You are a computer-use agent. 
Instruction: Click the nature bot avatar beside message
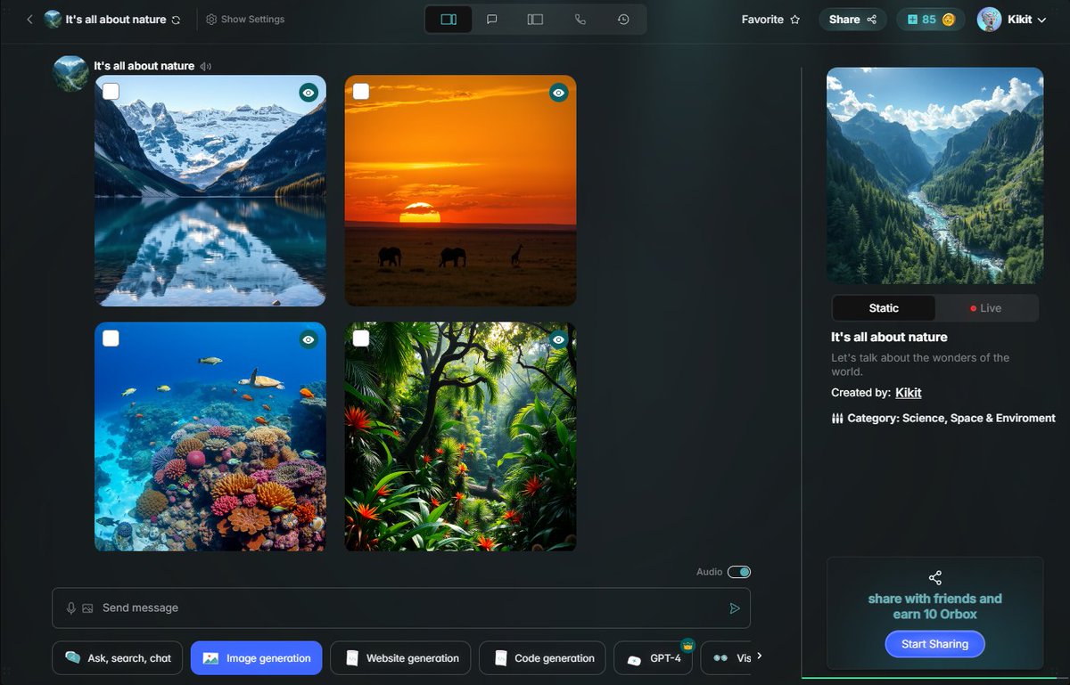click(x=70, y=73)
